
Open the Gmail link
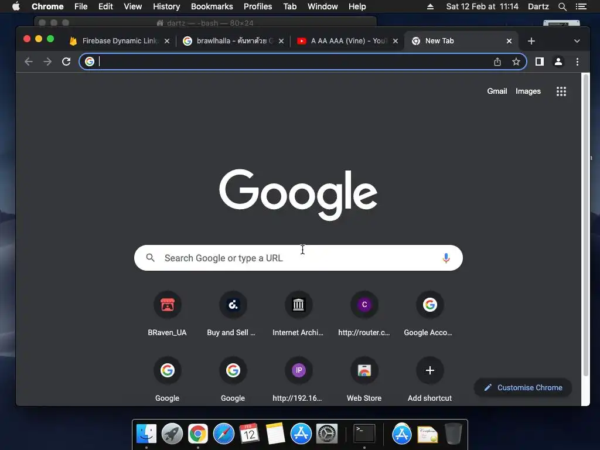click(497, 91)
